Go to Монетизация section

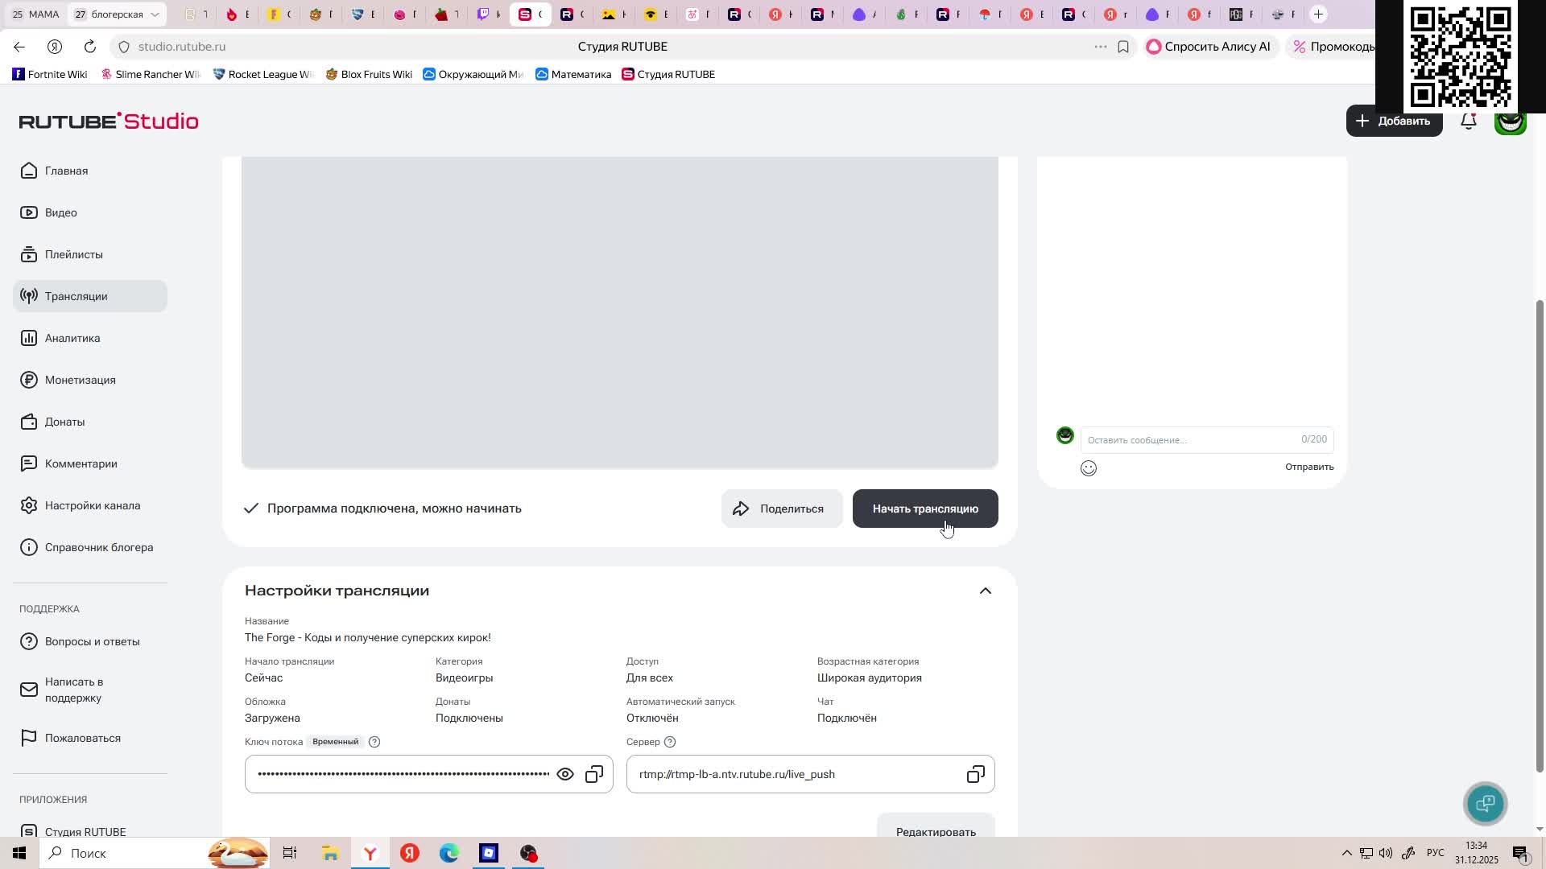(80, 380)
